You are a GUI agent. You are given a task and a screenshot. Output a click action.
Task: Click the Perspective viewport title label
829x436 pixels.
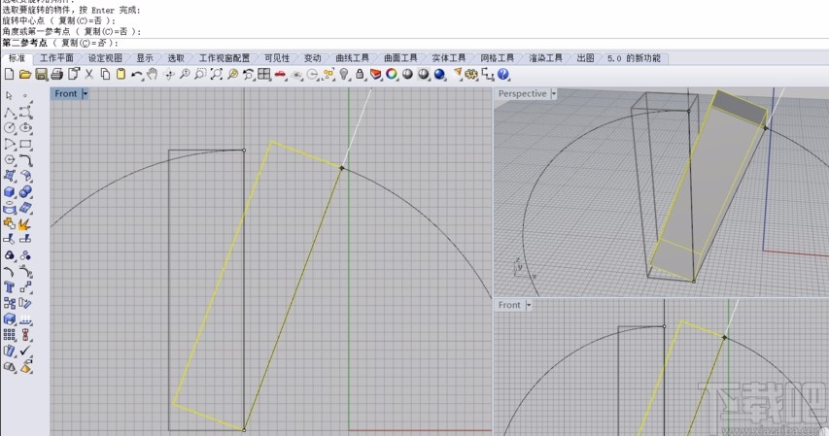[522, 94]
